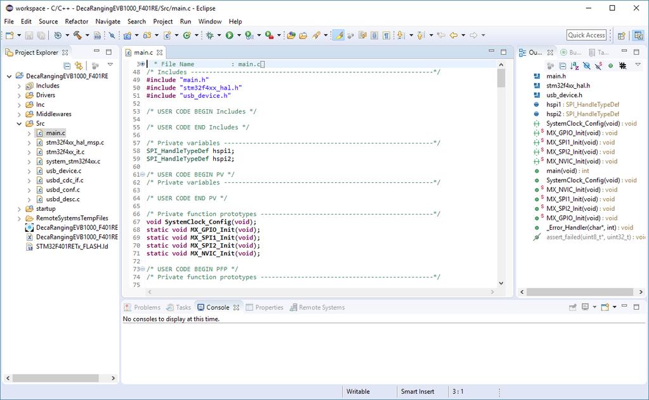Image resolution: width=649 pixels, height=400 pixels.
Task: Open the Run button dropdown arrow
Action: tap(239, 35)
